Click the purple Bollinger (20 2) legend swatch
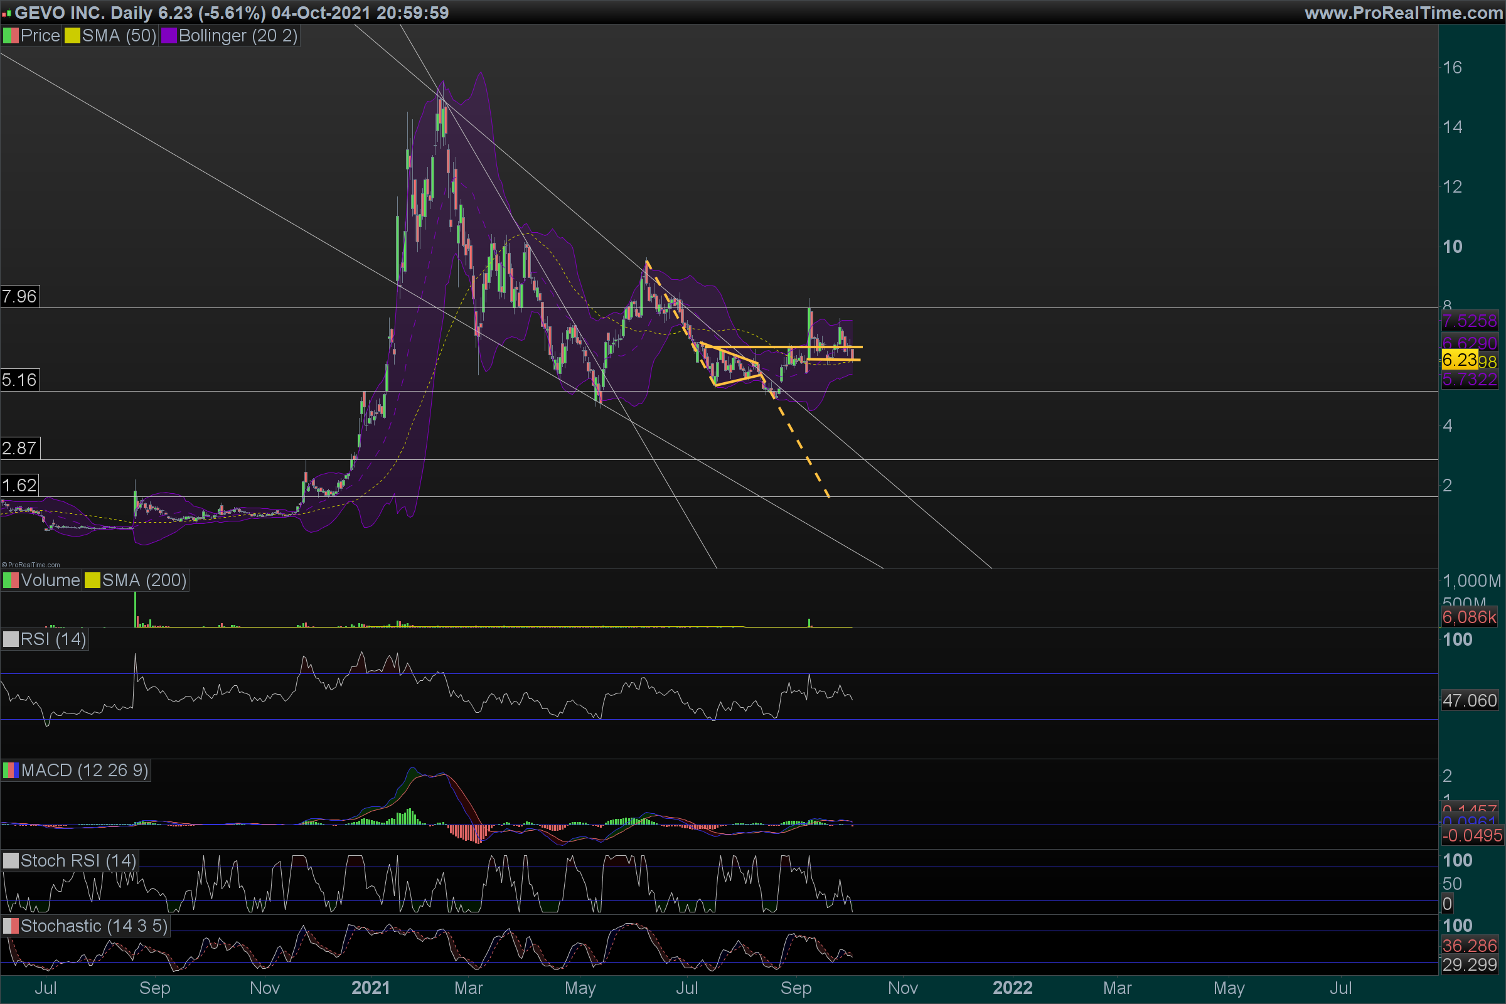 (x=168, y=36)
